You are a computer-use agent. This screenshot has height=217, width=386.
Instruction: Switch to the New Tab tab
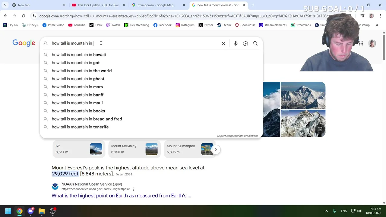(39, 5)
